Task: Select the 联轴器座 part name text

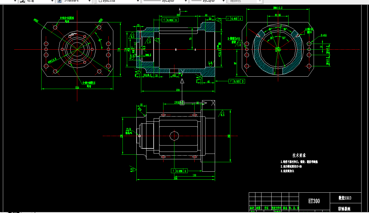Action: pos(345,209)
